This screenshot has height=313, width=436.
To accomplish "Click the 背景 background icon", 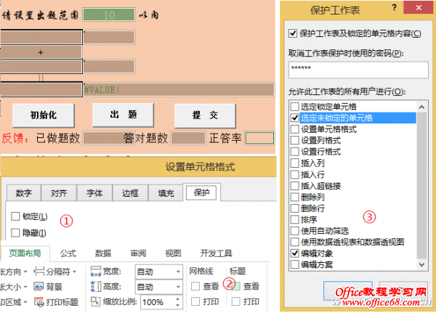I will [x=39, y=286].
